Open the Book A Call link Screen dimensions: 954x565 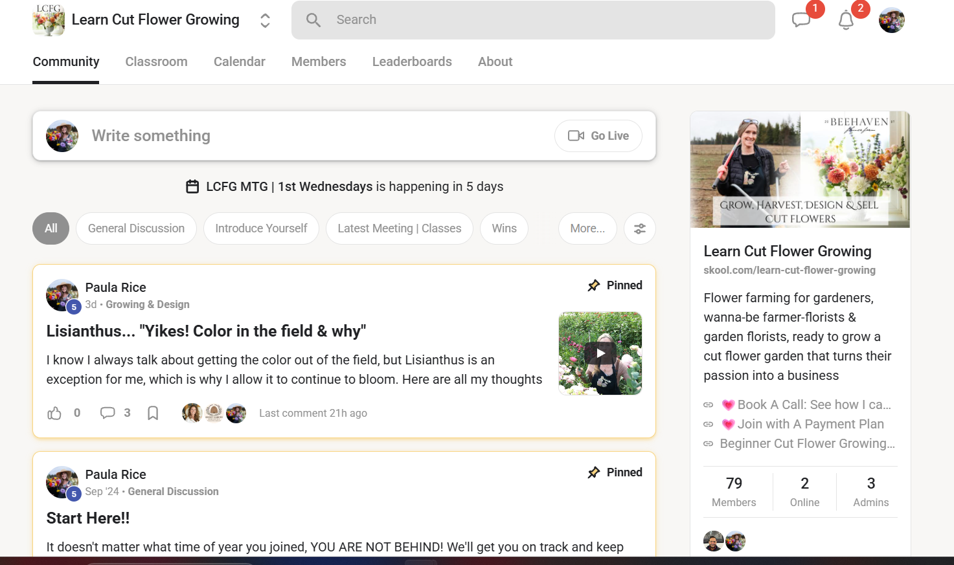pyautogui.click(x=806, y=404)
